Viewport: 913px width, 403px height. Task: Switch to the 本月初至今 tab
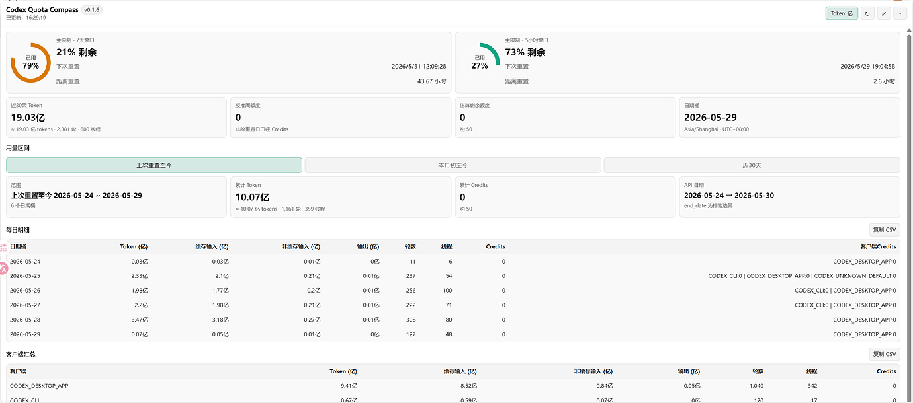pos(453,165)
